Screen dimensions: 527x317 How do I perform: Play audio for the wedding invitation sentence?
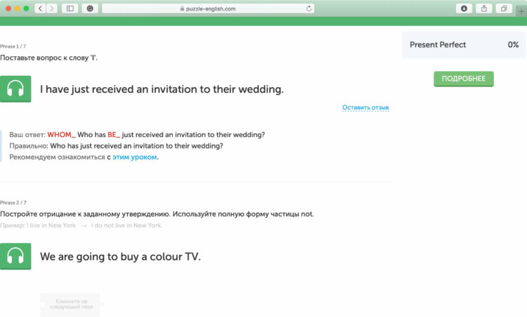(x=15, y=89)
